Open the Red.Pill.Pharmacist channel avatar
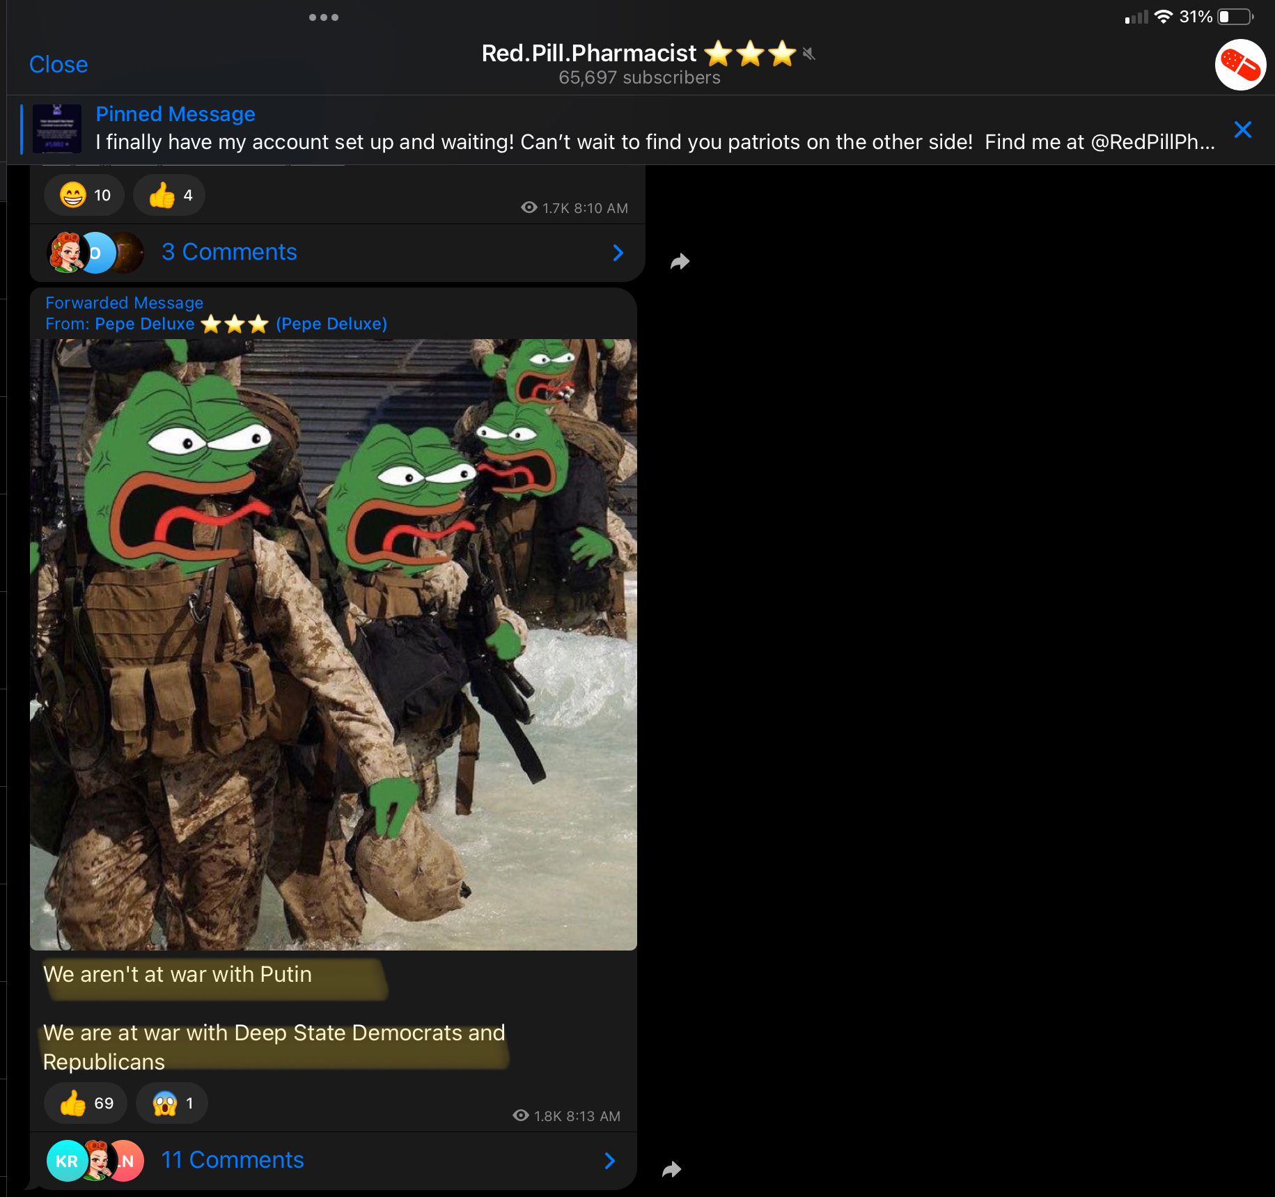The image size is (1275, 1197). tap(1240, 65)
